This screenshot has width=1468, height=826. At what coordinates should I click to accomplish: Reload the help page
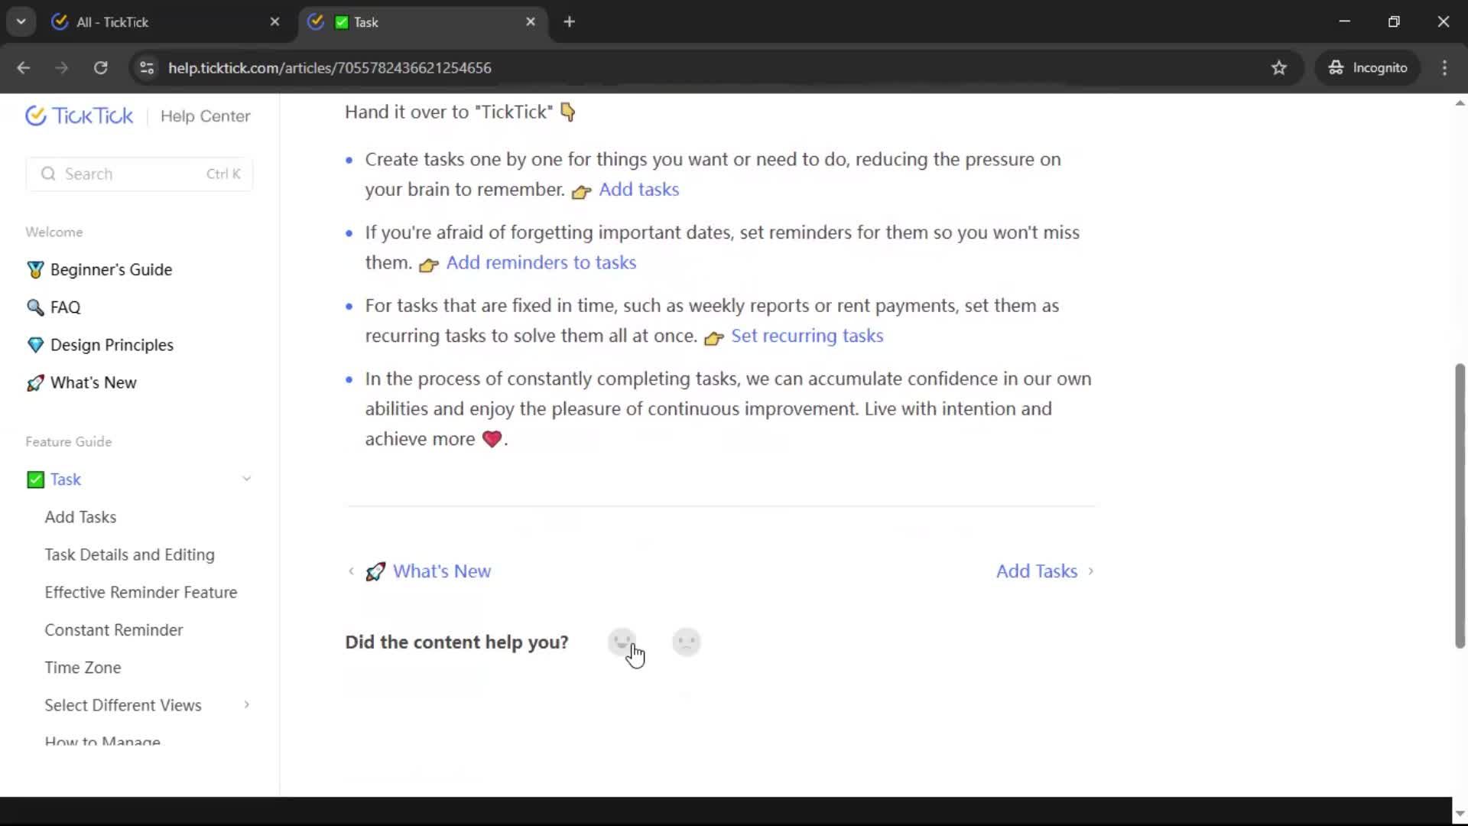[100, 68]
